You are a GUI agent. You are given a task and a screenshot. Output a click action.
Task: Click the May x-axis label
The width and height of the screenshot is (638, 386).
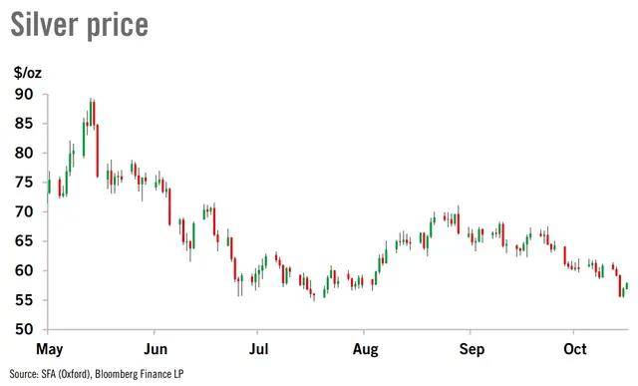tap(49, 350)
